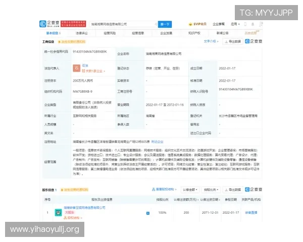The height and width of the screenshot is (242, 303).
Task: Open the 持股比例 filter dropdown
Action: click(211, 190)
